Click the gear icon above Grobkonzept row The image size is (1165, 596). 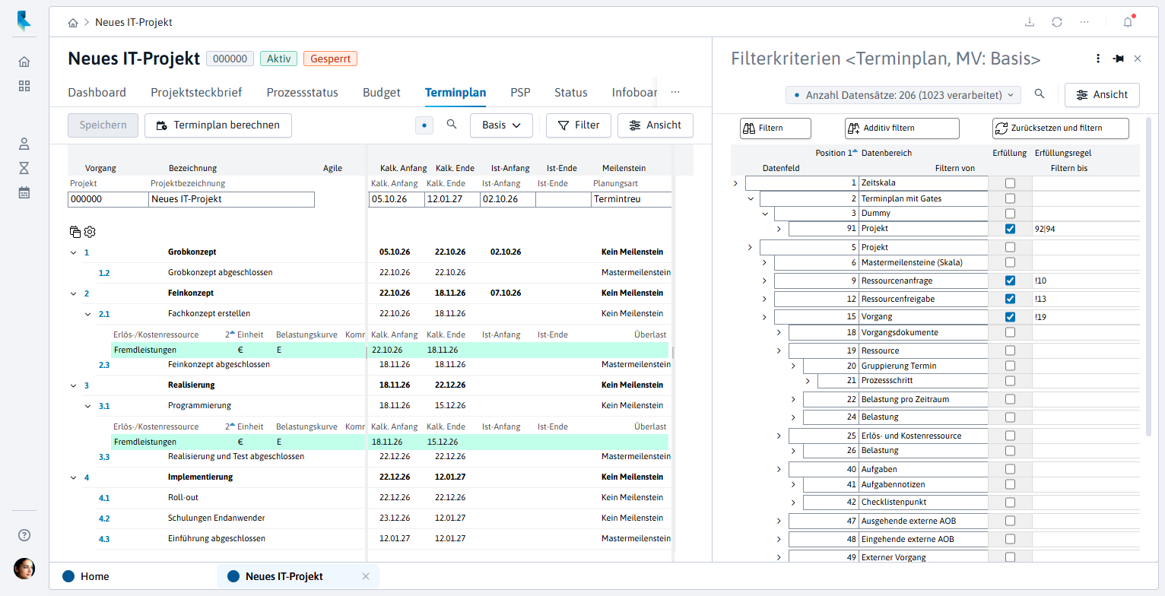click(90, 232)
